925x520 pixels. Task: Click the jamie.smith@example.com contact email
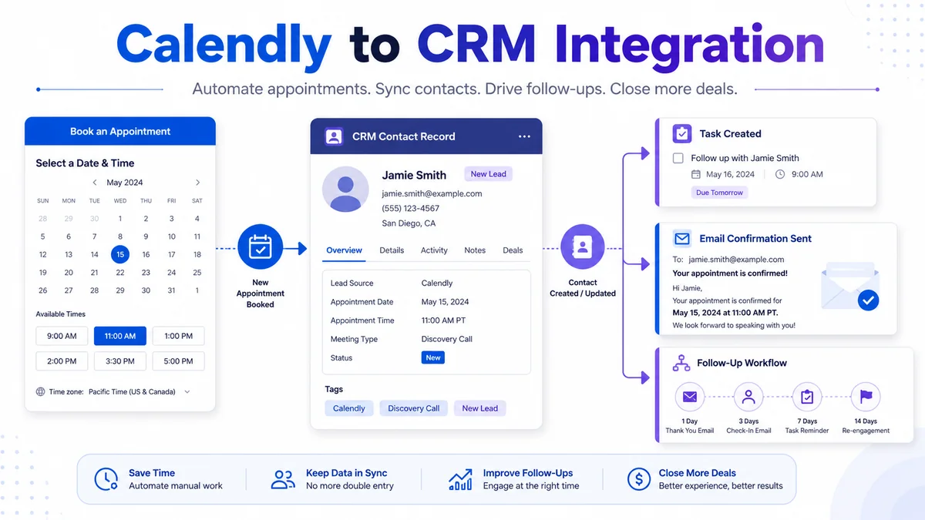tap(432, 193)
